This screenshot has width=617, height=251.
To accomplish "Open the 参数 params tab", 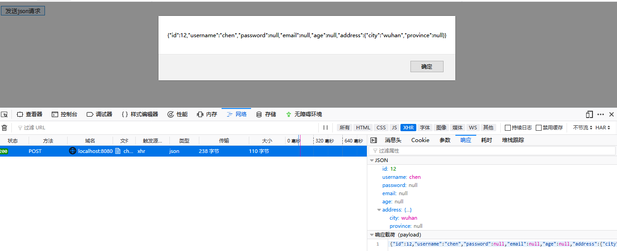I will coord(445,140).
